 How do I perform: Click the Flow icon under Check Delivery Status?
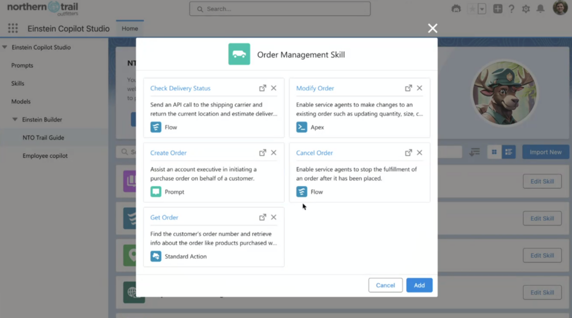[x=156, y=127]
